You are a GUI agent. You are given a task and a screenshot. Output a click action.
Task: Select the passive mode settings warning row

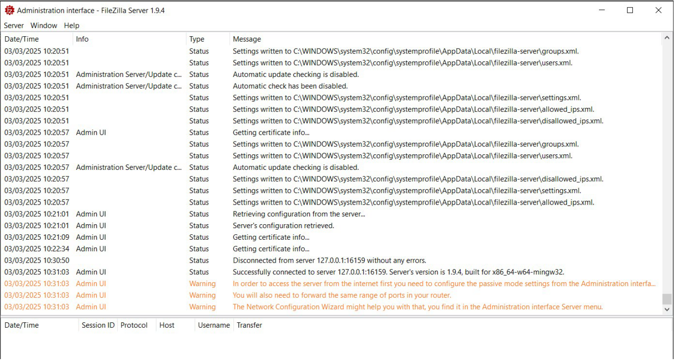coord(444,283)
